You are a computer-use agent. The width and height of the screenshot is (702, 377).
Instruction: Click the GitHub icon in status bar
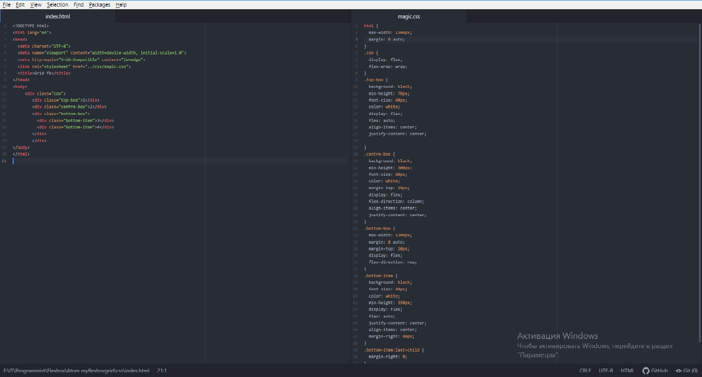pos(655,371)
